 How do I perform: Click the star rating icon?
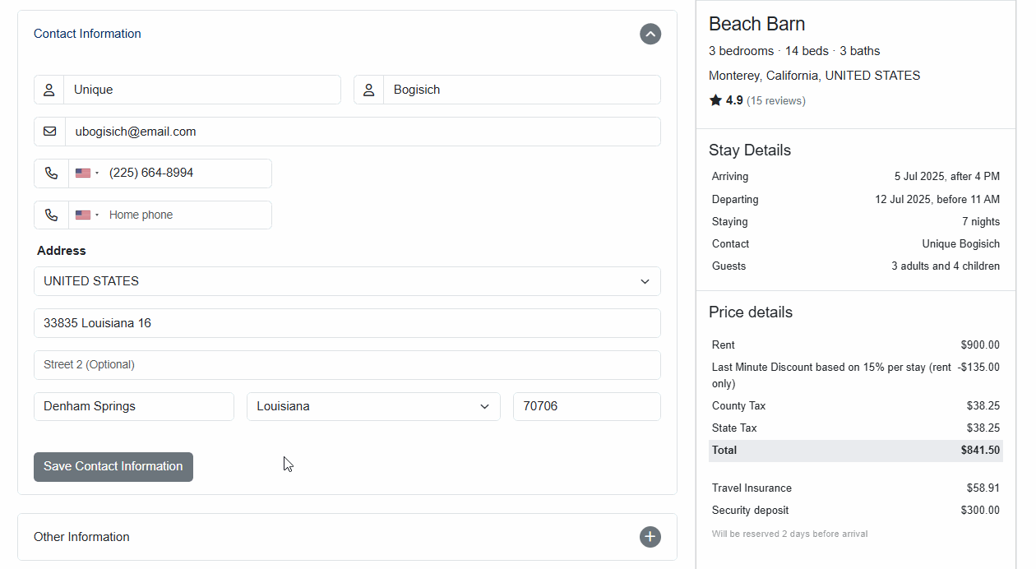point(715,100)
